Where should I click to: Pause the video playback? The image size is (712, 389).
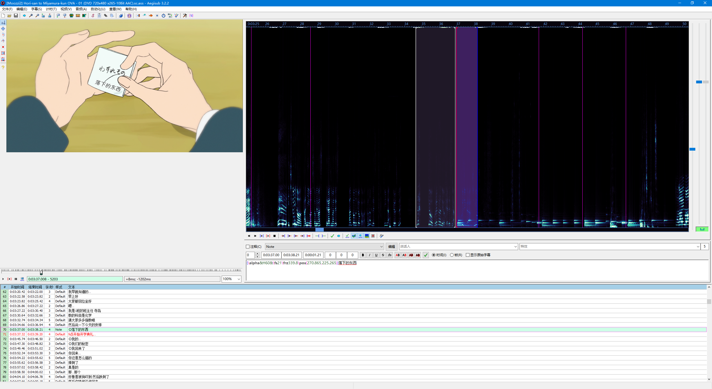[16, 279]
